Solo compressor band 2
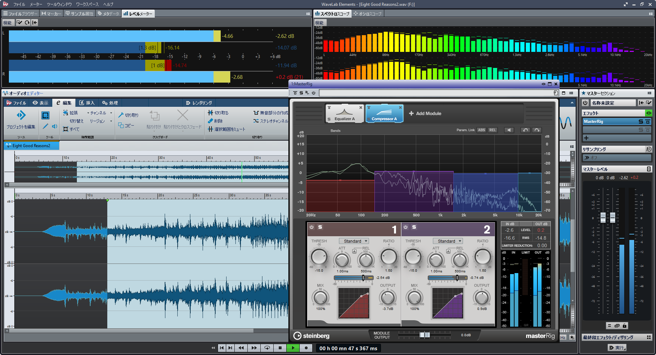Image resolution: width=656 pixels, height=355 pixels. [x=414, y=227]
